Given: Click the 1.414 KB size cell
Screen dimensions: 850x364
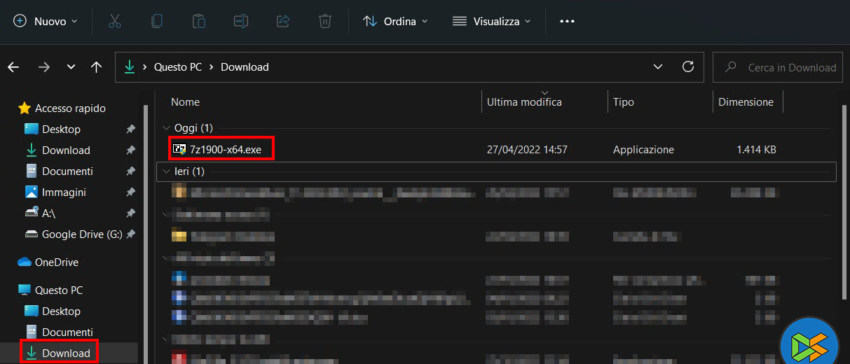Looking at the screenshot, I should tap(756, 150).
